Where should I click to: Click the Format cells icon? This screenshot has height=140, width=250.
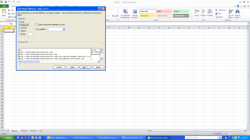(210, 12)
